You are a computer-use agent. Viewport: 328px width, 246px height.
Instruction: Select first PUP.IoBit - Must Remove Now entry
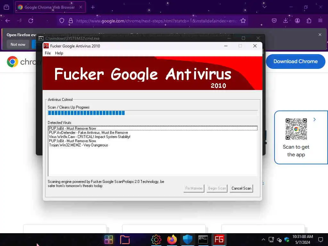tap(153, 128)
